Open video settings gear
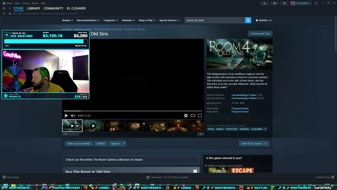 (186, 116)
